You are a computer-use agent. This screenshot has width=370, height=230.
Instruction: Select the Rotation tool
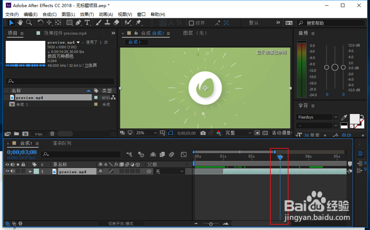(x=40, y=23)
